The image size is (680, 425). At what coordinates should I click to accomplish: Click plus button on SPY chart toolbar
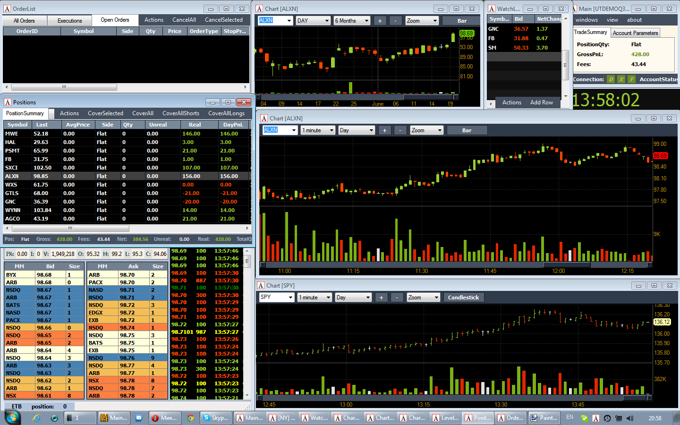coord(381,297)
